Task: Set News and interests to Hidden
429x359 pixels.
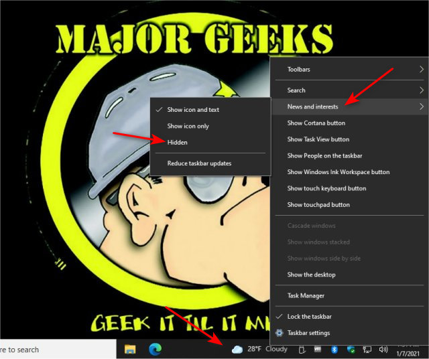Action: (x=210, y=143)
